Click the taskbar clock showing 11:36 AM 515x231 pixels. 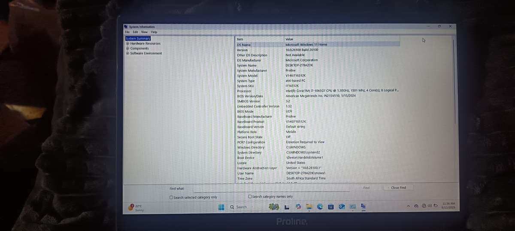[448, 206]
